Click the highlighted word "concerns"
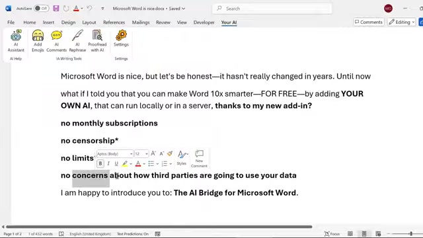Viewport: 423px width, 238px height. click(x=90, y=175)
